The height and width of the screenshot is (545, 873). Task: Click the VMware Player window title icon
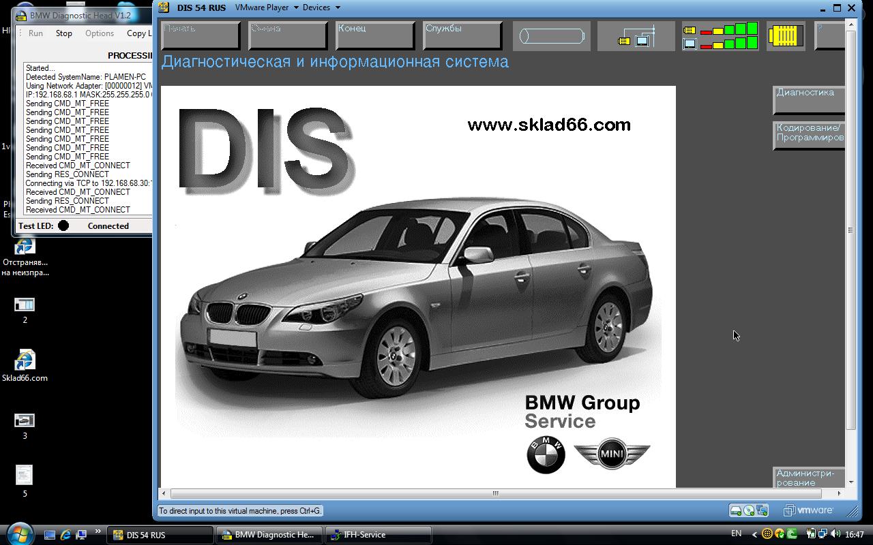(162, 7)
